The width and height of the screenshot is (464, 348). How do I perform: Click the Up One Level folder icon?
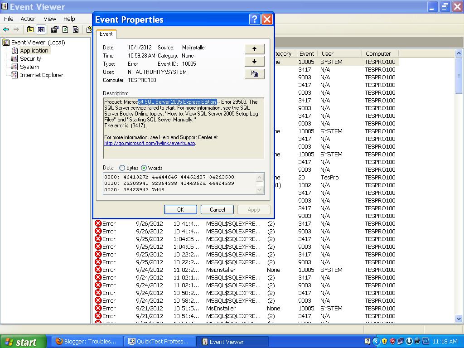click(x=30, y=29)
